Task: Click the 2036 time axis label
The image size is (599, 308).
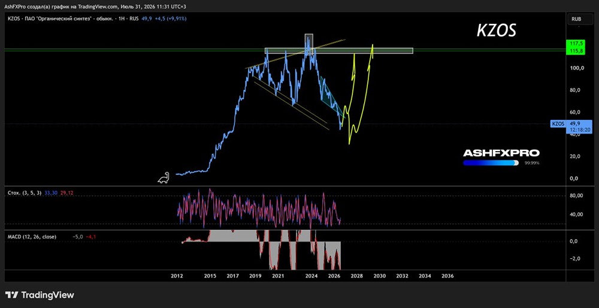Action: [x=447, y=276]
